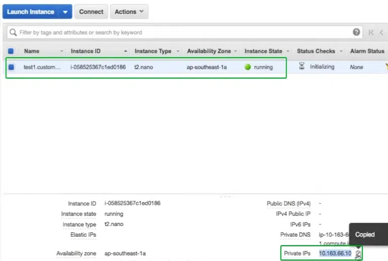Image resolution: width=388 pixels, height=261 pixels.
Task: Click the Public DNS (IPv4) label
Action: click(x=288, y=203)
